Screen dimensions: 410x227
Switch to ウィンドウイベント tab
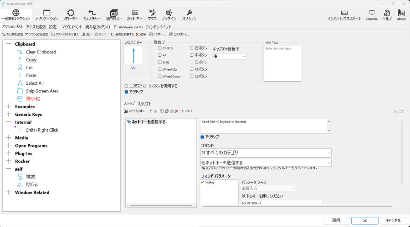point(158,27)
